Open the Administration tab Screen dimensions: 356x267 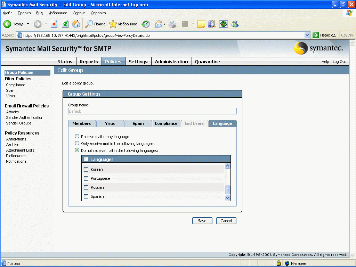pyautogui.click(x=171, y=62)
